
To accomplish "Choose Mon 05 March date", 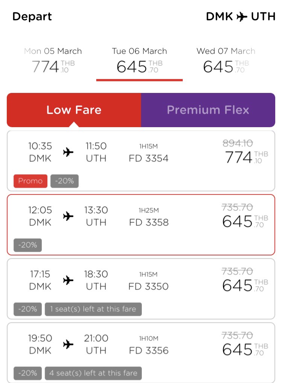I will coord(53,61).
